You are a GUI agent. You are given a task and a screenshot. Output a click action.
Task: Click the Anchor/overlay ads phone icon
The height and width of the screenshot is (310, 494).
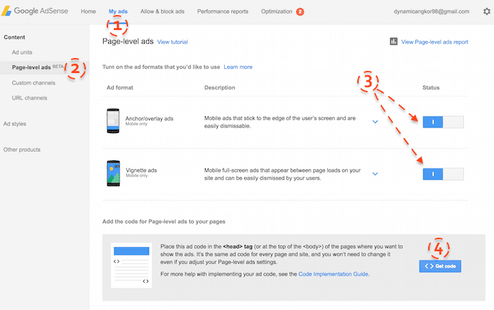click(113, 121)
